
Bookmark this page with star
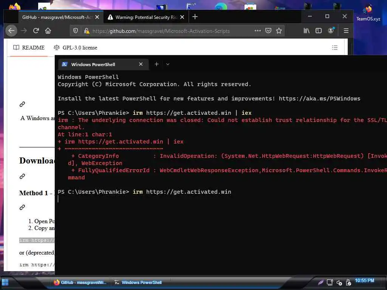pyautogui.click(x=279, y=31)
